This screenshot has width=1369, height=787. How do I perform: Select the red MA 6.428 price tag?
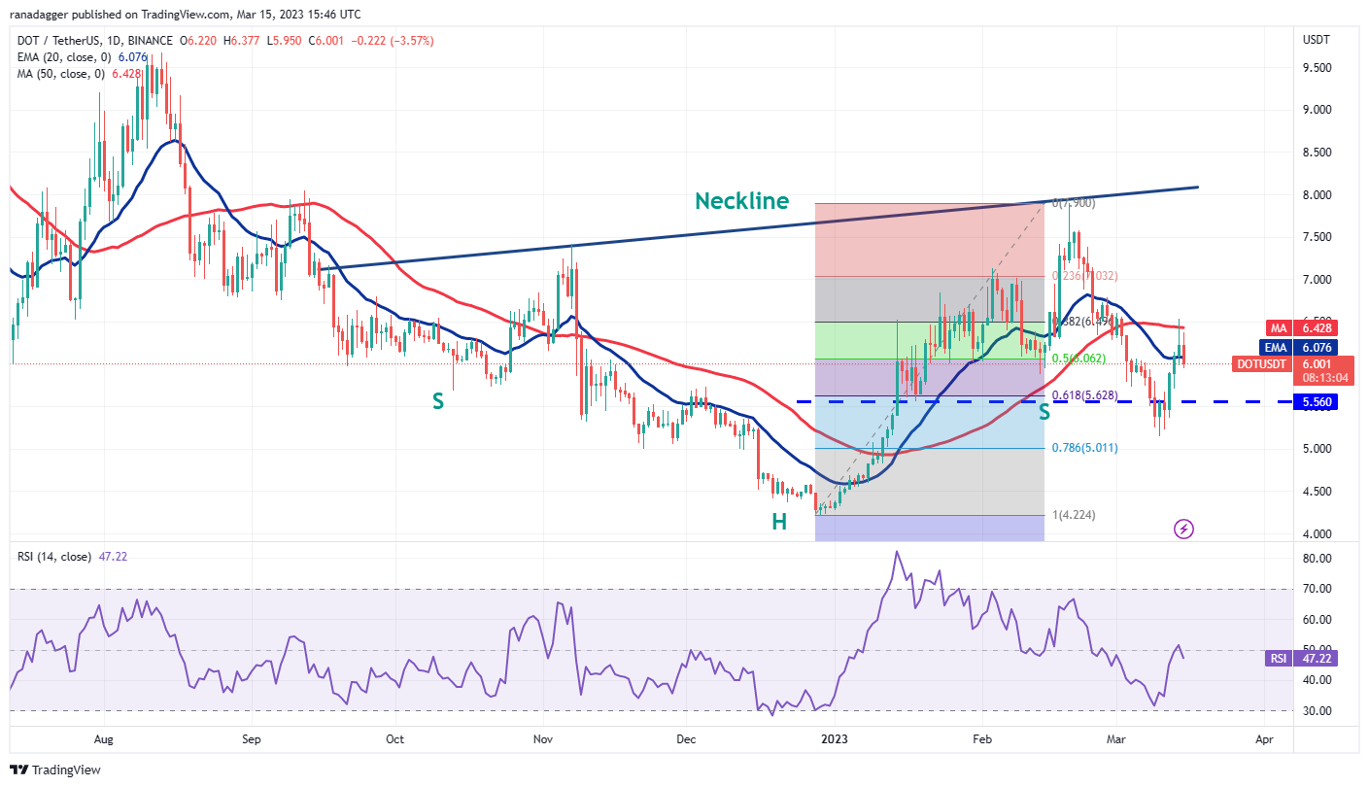tap(1302, 328)
